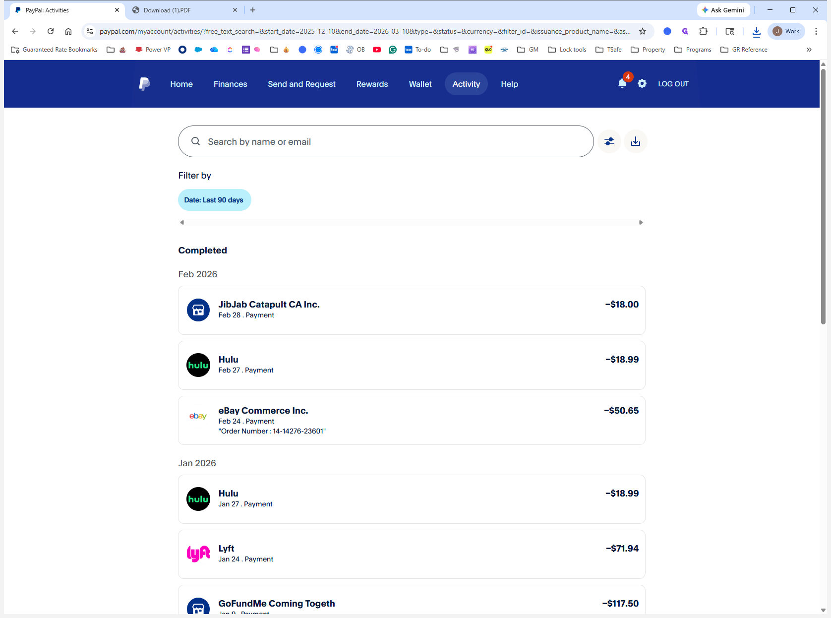Click the browser address bar URL

coord(365,31)
